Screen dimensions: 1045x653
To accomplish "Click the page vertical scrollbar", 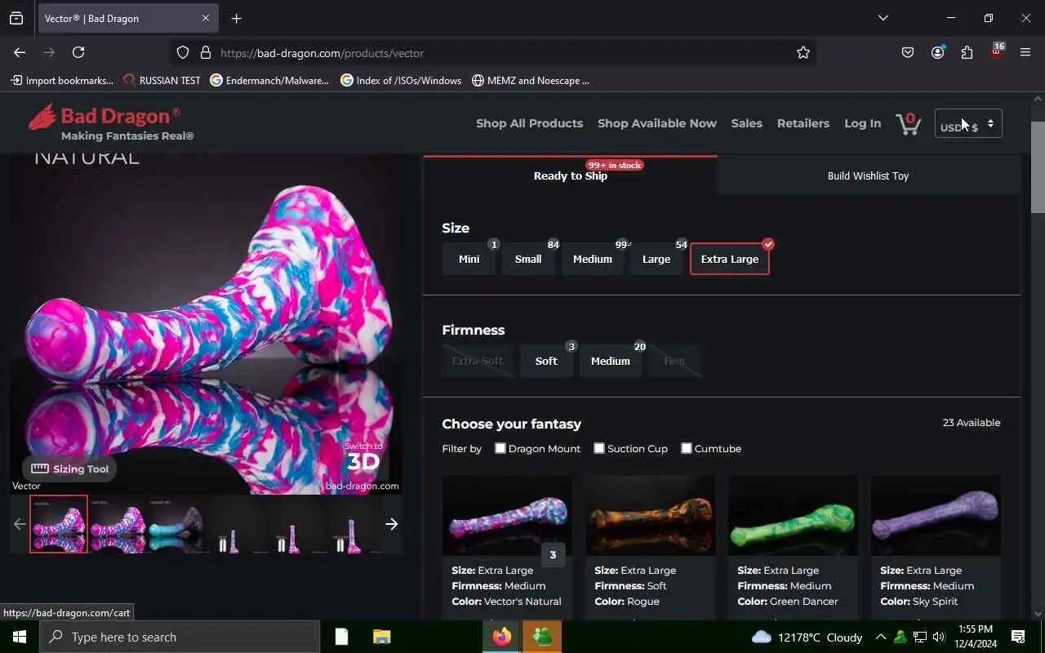I will 1038,167.
